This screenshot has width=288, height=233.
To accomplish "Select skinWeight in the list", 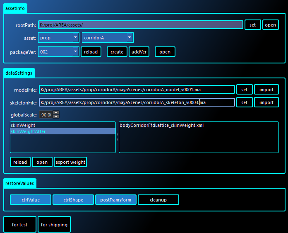I will (62, 125).
